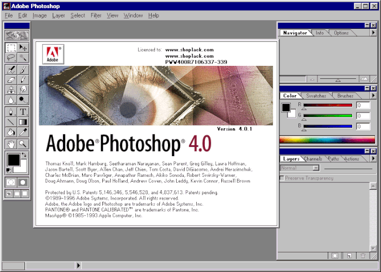Pick a color from the spectrum ramp
Image resolution: width=381 pixels, height=272 pixels.
[327, 140]
